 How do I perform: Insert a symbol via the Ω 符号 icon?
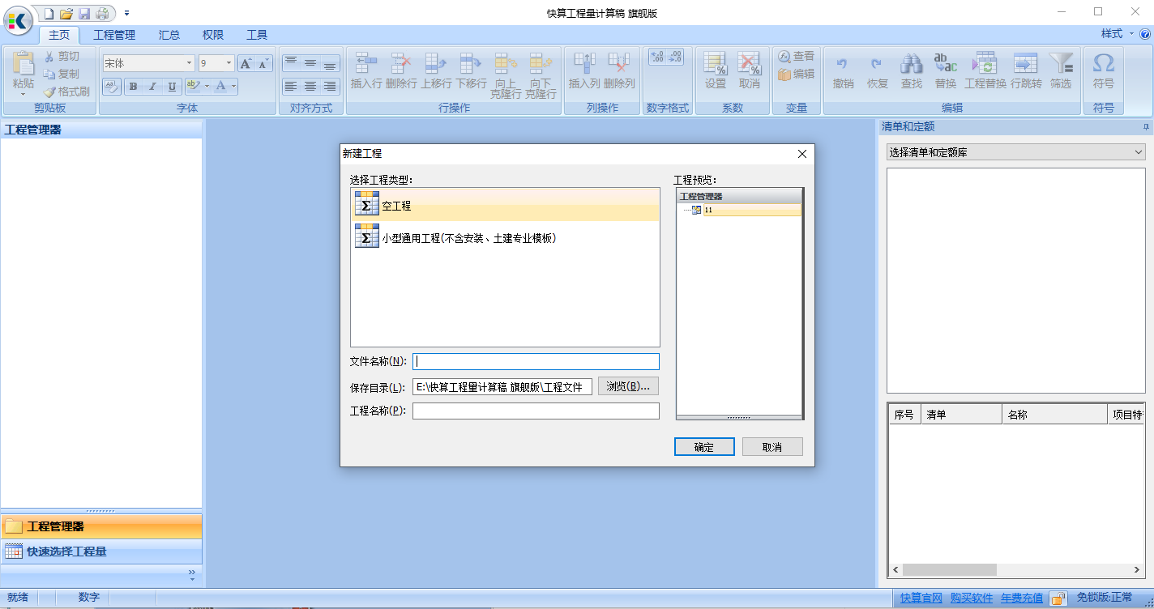coord(1104,71)
